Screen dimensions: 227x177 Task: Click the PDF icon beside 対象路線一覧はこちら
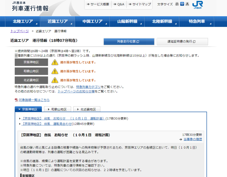[16, 100]
